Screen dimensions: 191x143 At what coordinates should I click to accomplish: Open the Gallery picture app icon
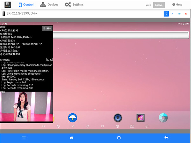[x=140, y=118]
